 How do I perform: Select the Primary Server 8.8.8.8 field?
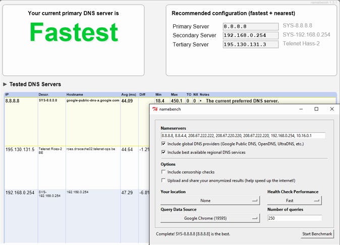250,27
